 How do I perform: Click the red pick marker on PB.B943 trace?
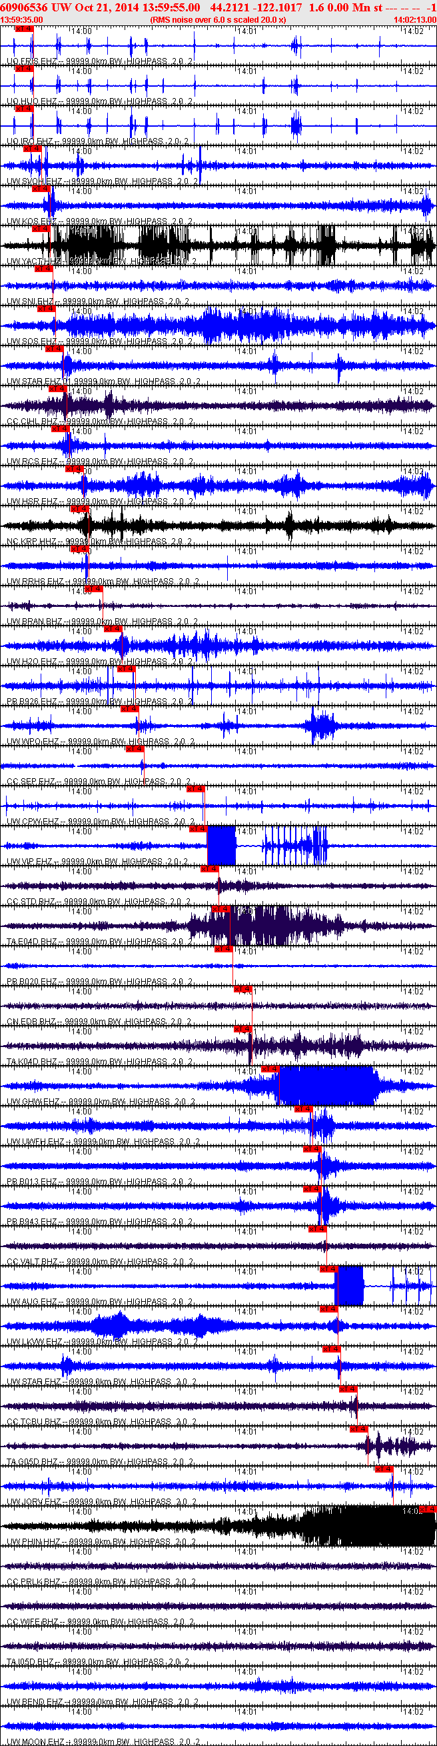pyautogui.click(x=312, y=1188)
